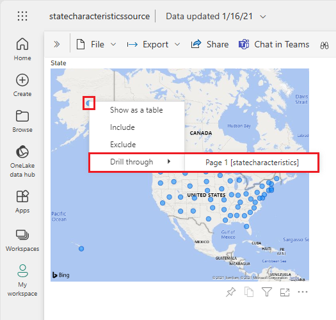Open Apps in the sidebar
The width and height of the screenshot is (336, 320).
coord(22,202)
